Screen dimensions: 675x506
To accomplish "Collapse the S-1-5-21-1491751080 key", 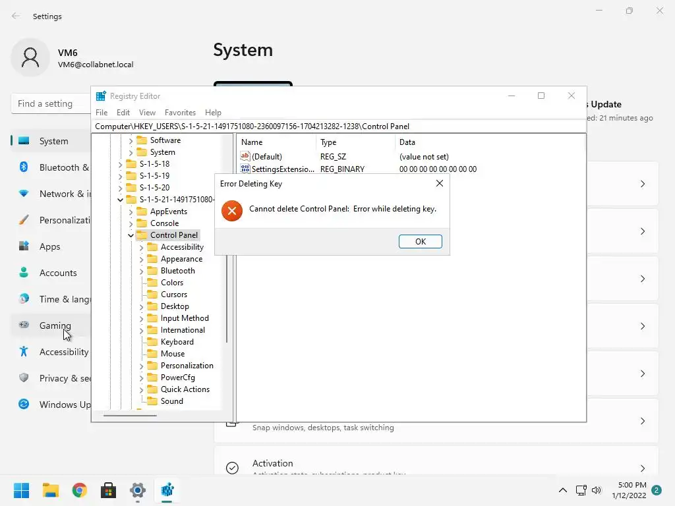I will [121, 200].
